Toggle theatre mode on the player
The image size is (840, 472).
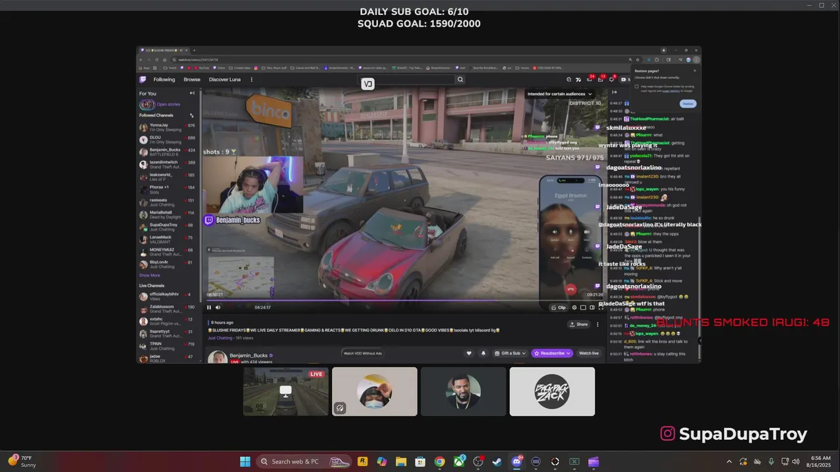pos(592,307)
